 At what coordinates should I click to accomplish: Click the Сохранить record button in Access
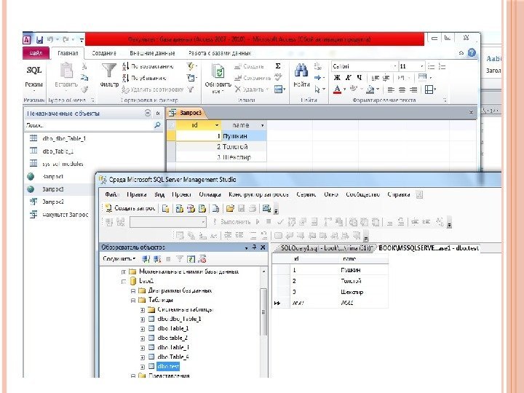coord(253,78)
